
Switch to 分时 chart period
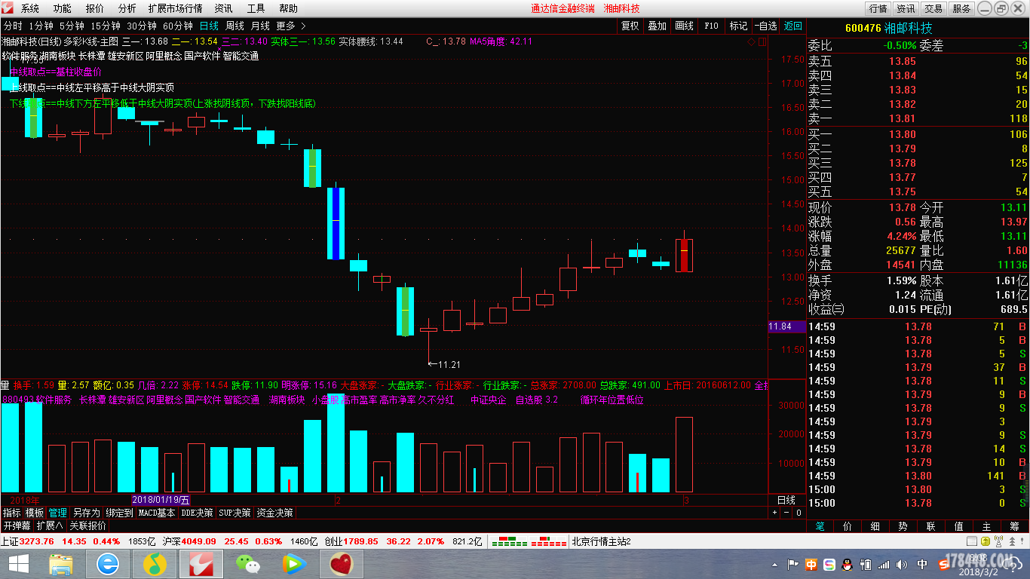point(13,26)
